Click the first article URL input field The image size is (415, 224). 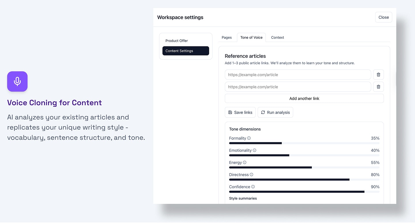(x=298, y=74)
